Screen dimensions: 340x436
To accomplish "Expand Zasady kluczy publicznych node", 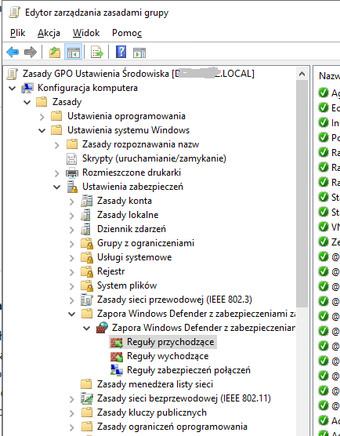I will (72, 413).
